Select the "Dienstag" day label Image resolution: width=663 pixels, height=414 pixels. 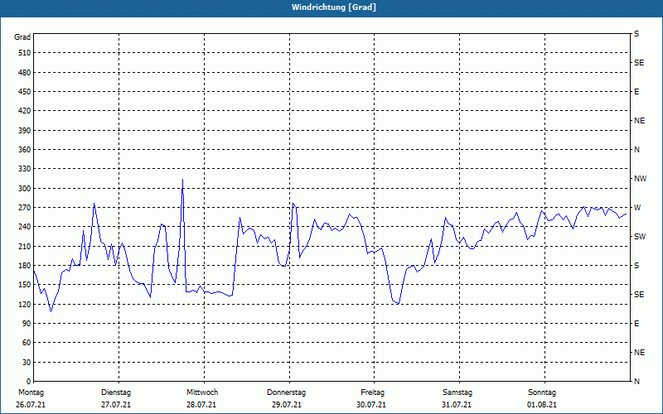pyautogui.click(x=116, y=392)
